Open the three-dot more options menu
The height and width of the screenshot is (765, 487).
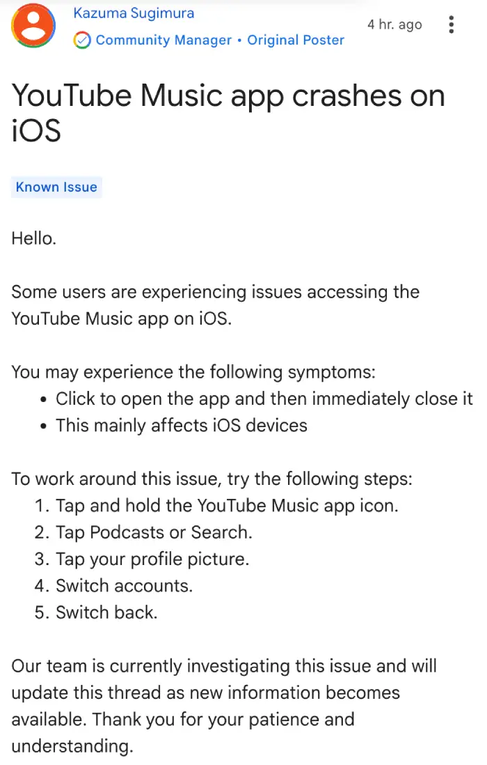452,25
